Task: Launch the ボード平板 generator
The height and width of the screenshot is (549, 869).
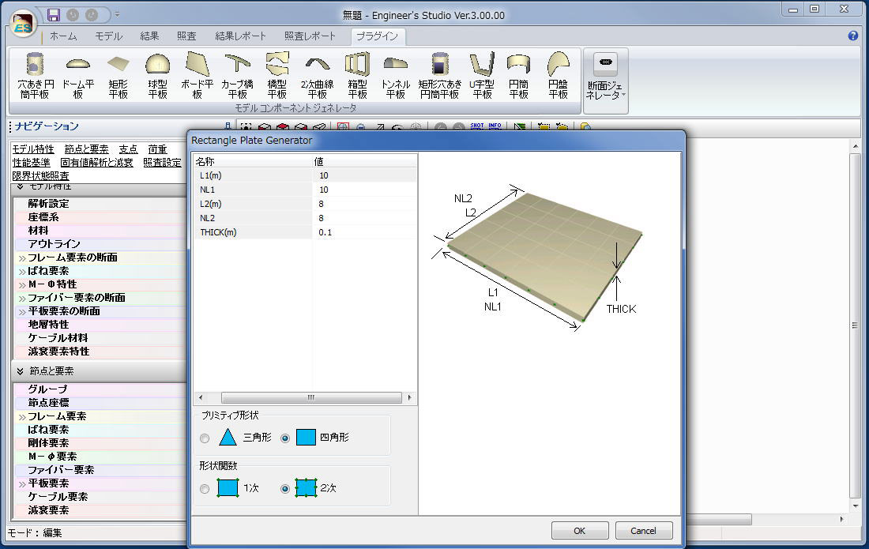Action: 197,75
